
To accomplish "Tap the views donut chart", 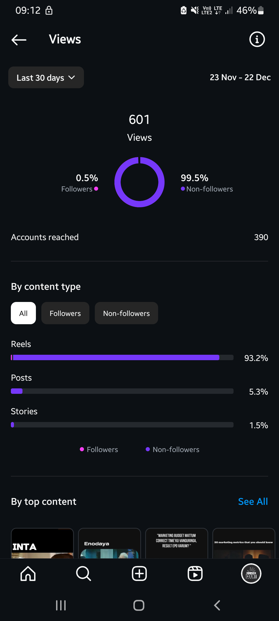I will 139,182.
